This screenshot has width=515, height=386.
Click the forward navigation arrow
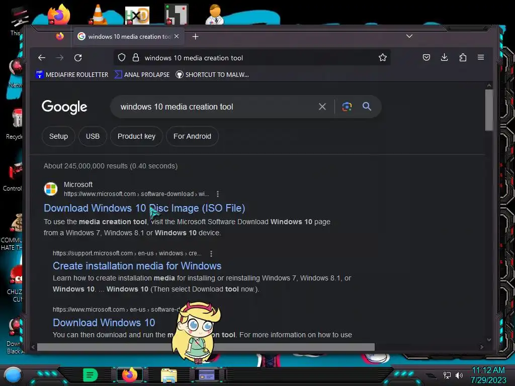(60, 58)
